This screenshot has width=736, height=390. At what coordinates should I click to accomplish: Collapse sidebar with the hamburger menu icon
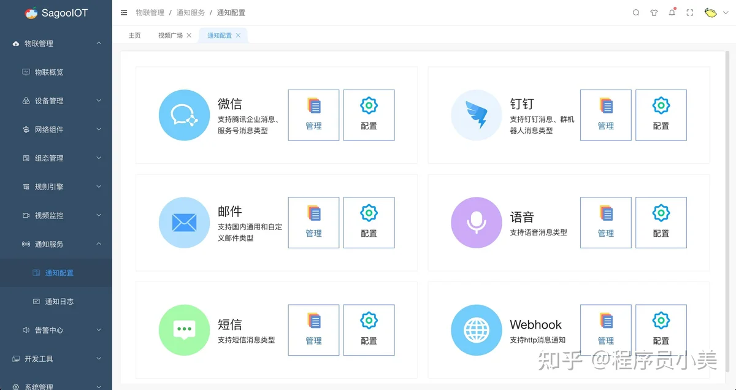point(124,12)
